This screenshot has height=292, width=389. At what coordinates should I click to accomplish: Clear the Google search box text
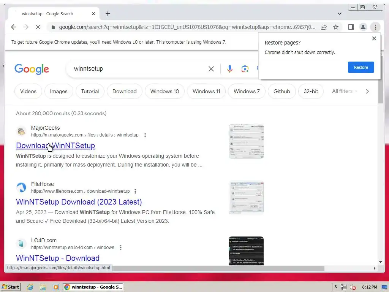click(x=211, y=69)
